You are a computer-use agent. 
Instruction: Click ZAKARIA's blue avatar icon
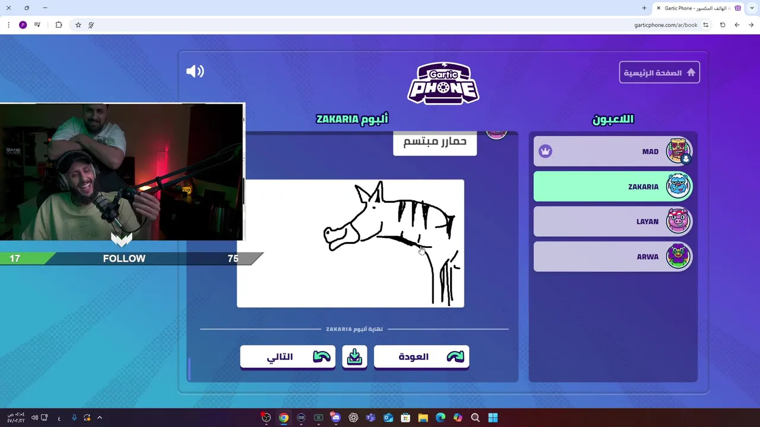[678, 186]
